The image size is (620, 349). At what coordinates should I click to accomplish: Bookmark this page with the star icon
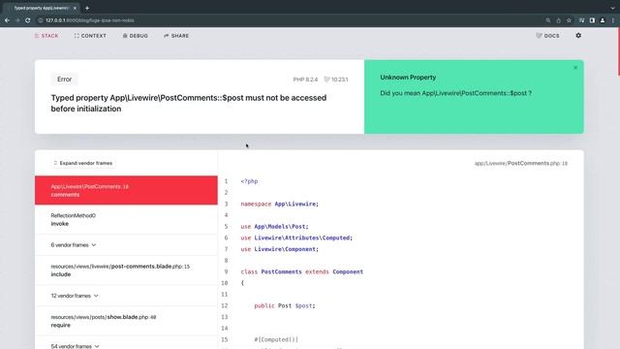click(569, 20)
